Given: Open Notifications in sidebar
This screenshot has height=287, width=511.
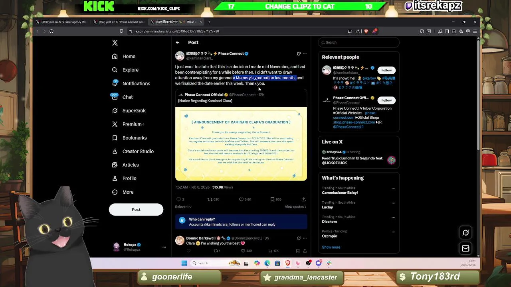Looking at the screenshot, I should click(131, 84).
